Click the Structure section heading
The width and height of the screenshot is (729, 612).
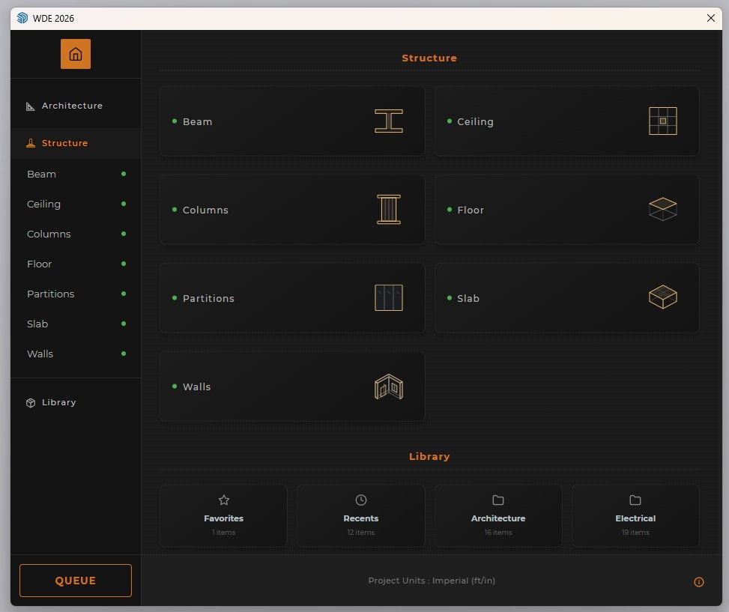pos(429,58)
